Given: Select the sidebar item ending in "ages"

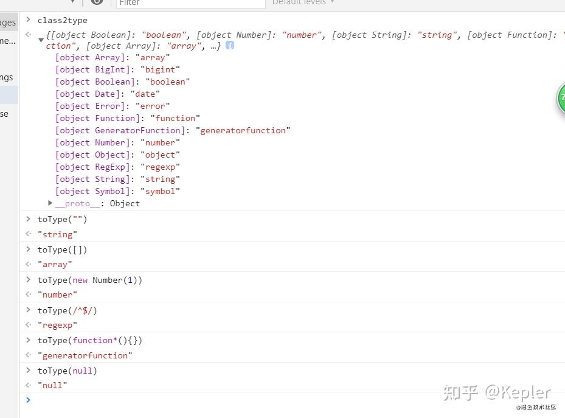Looking at the screenshot, I should tap(9, 23).
